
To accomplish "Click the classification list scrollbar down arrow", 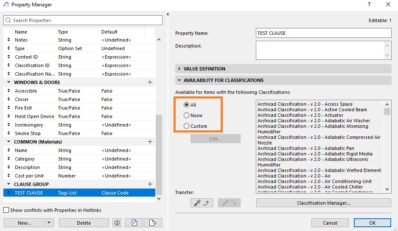I will [x=387, y=189].
